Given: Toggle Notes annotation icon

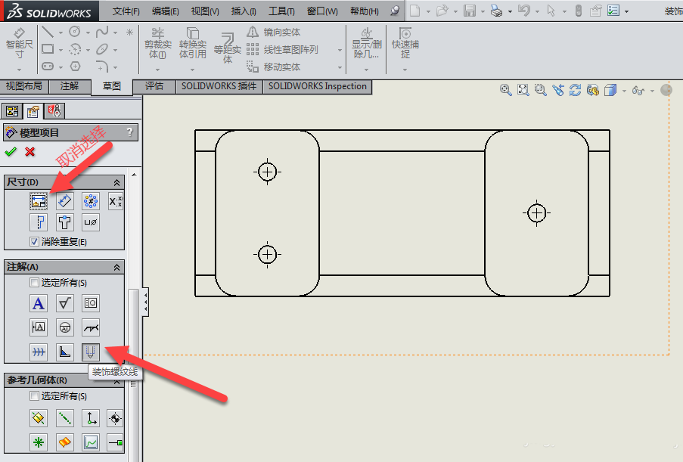Looking at the screenshot, I should tap(39, 303).
